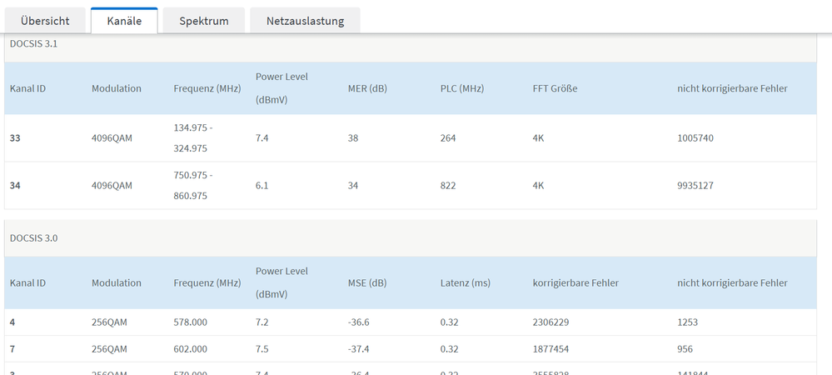This screenshot has width=832, height=375.
Task: Click PLC value 822
Action: 448,186
